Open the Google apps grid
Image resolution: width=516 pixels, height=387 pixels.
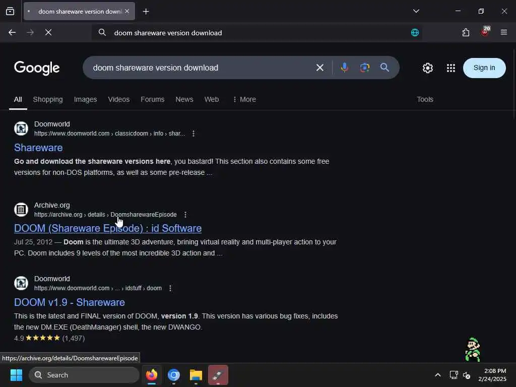pos(451,68)
